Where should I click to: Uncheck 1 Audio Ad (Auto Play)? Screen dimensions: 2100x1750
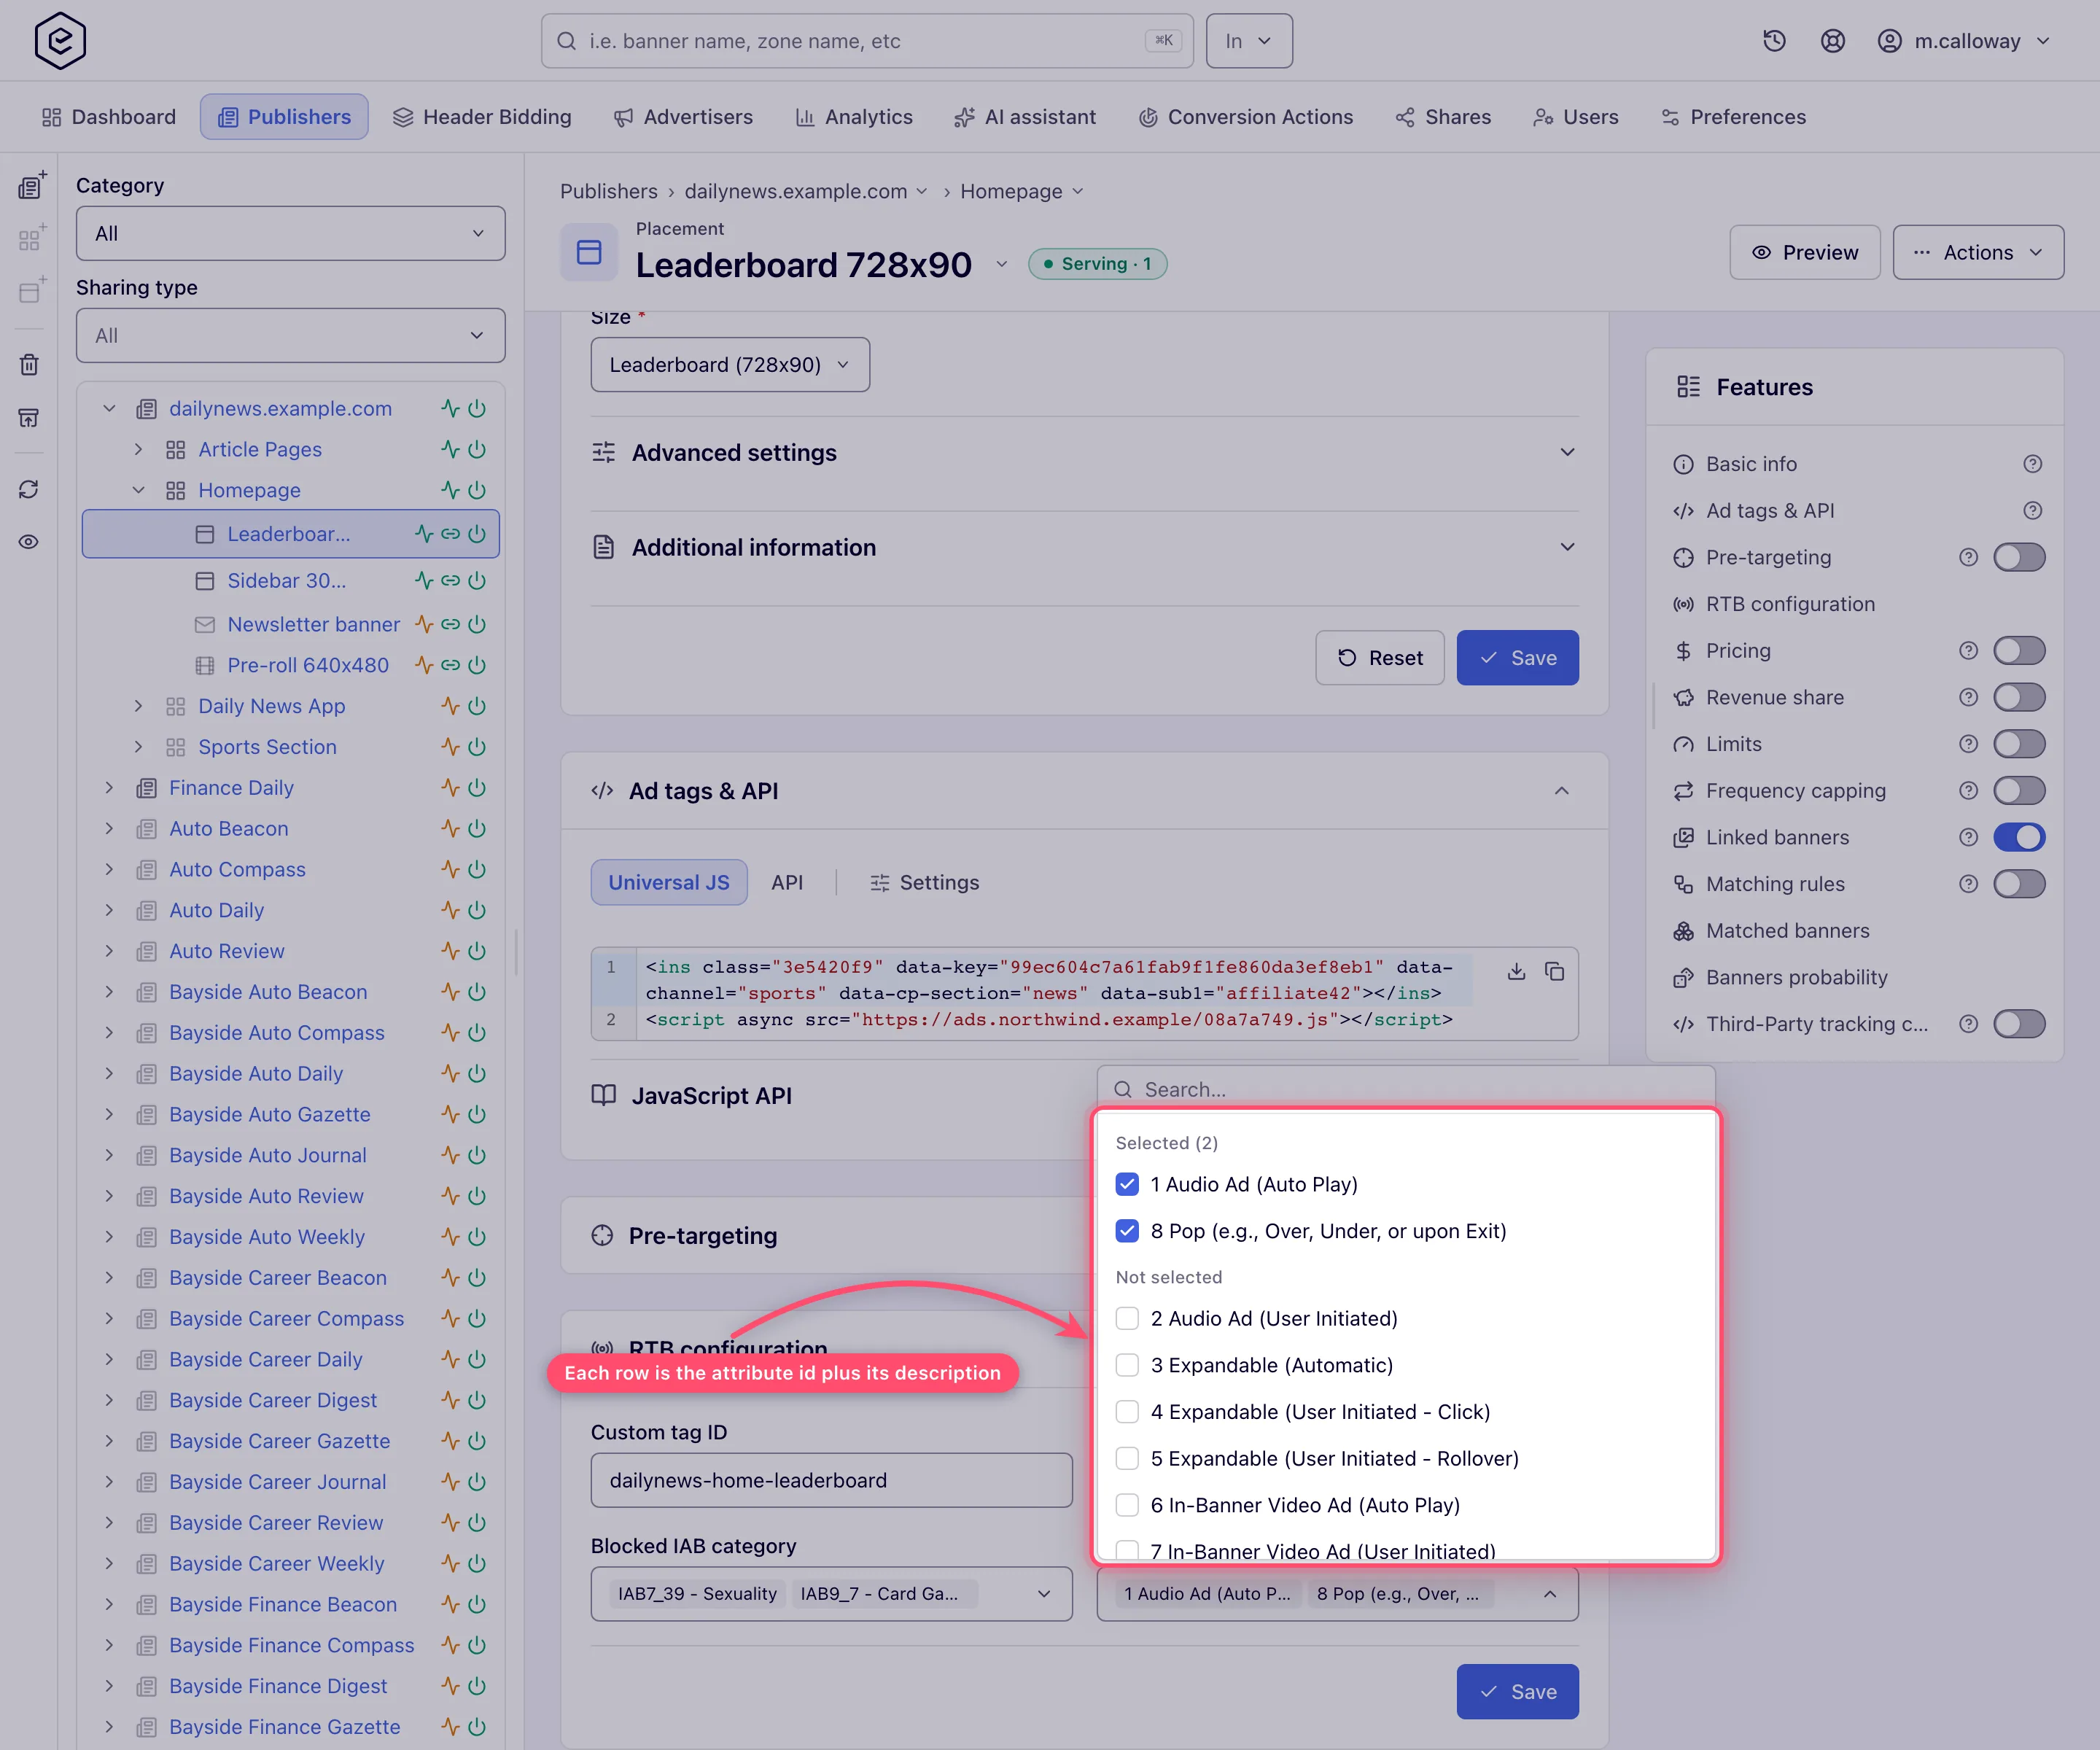pyautogui.click(x=1127, y=1184)
